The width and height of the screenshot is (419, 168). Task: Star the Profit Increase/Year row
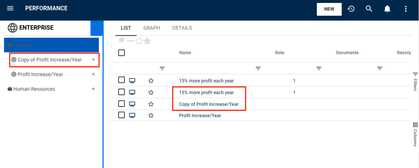point(151,116)
